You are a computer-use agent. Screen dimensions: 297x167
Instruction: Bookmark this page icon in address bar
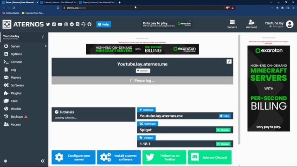(x=58, y=8)
